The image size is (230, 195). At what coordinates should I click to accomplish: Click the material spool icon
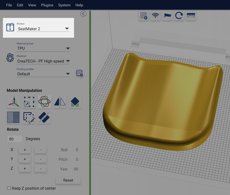click(10, 58)
